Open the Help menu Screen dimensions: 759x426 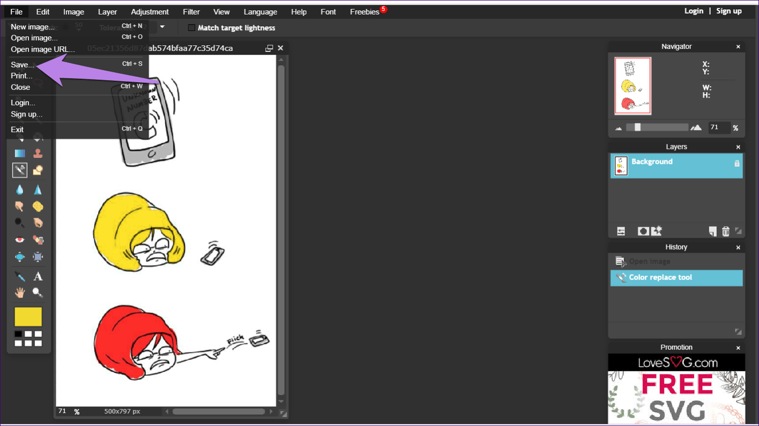coord(299,11)
